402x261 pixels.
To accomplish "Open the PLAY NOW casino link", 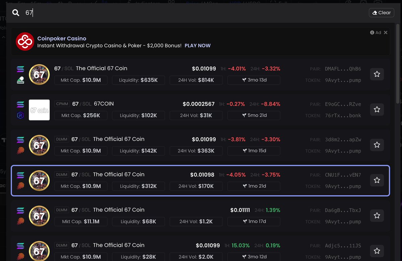I will coord(197,46).
